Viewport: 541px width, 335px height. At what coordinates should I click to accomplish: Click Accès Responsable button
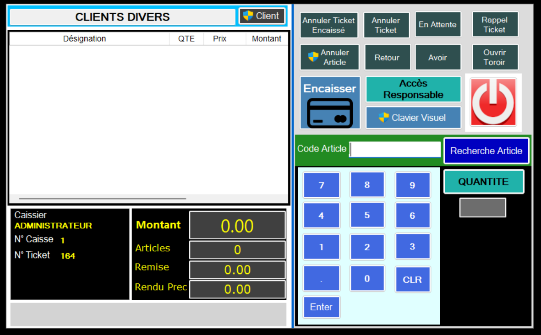coord(413,89)
